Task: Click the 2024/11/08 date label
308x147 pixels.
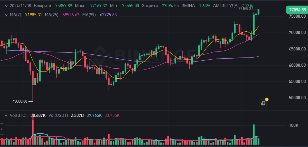Action: pos(21,6)
